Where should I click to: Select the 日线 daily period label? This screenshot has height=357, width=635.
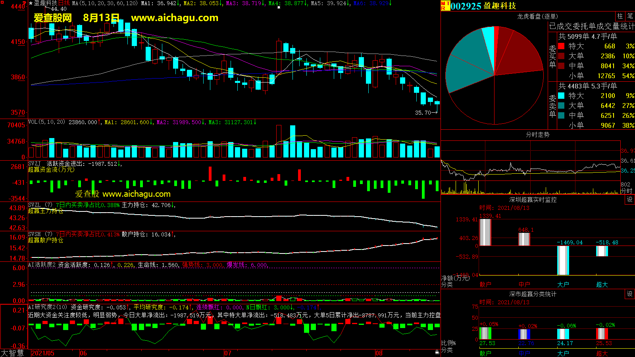click(x=64, y=3)
